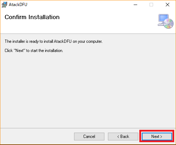The image size is (176, 145).
Task: Click the AtackDFU installer icon in title bar
Action: click(4, 5)
